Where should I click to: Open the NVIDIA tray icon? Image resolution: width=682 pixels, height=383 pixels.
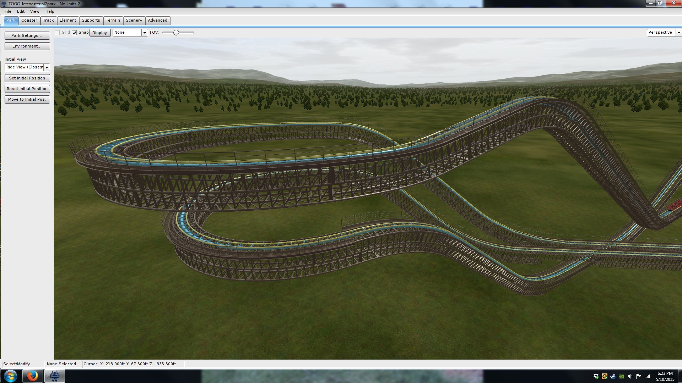point(622,376)
